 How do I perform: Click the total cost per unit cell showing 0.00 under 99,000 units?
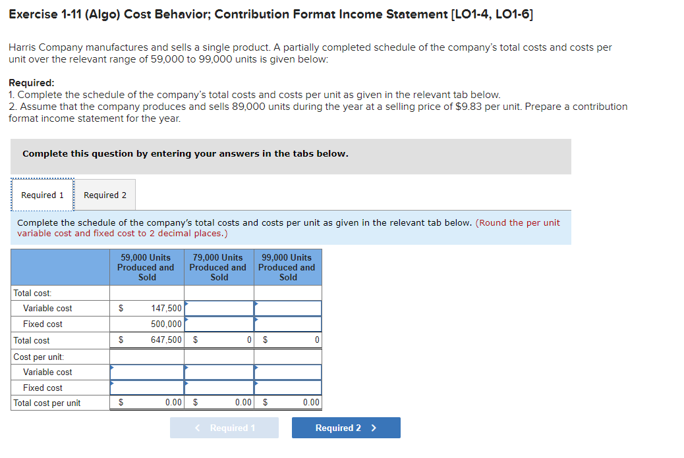pyautogui.click(x=288, y=402)
